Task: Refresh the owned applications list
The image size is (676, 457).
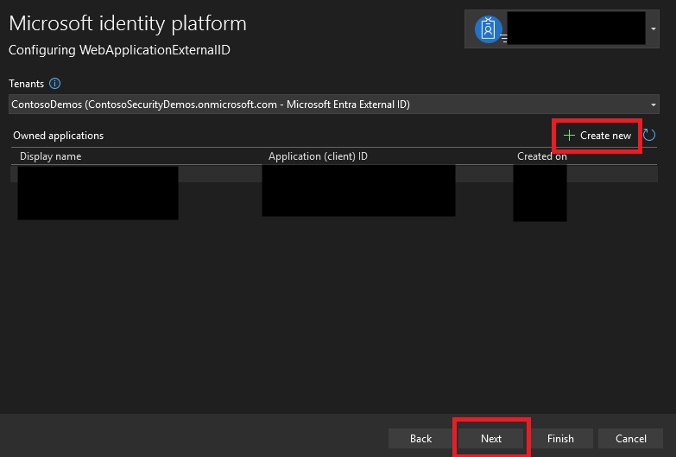Action: [649, 135]
